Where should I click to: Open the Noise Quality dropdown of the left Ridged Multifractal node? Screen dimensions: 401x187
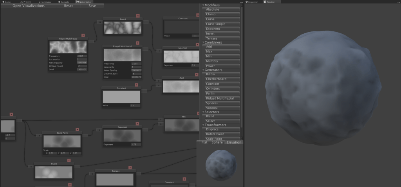click(82, 62)
